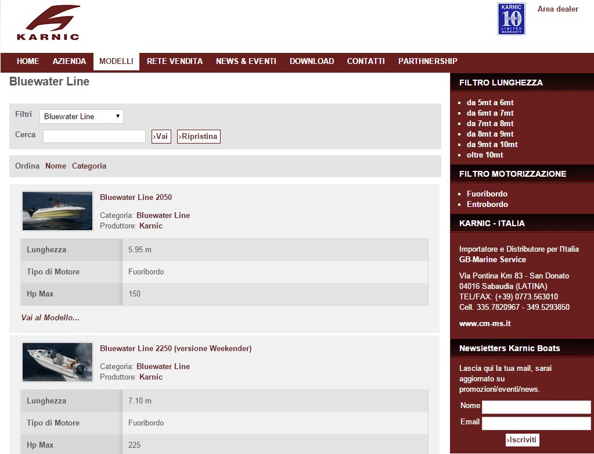Filter by Entrobordo motorization
The width and height of the screenshot is (594, 454).
click(x=488, y=205)
